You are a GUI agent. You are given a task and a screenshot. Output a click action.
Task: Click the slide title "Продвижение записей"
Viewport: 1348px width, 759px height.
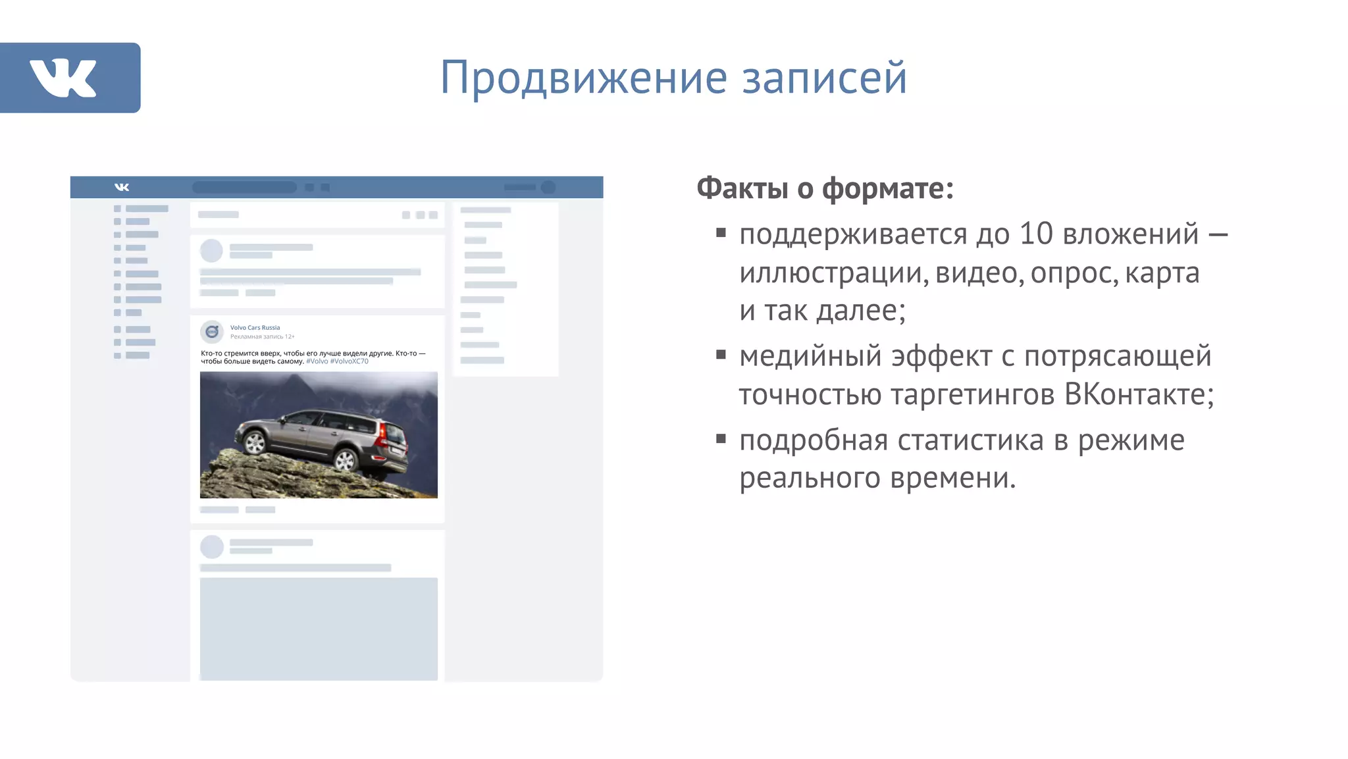pyautogui.click(x=673, y=78)
